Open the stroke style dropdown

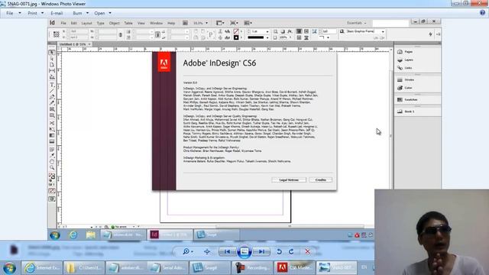coord(267,37)
